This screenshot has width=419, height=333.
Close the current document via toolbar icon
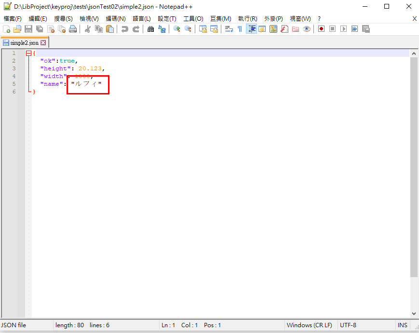[x=51, y=29]
